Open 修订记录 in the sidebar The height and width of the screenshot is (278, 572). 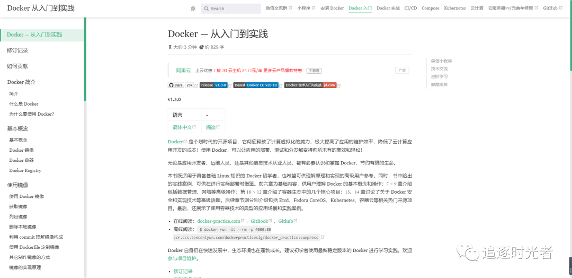[x=17, y=50]
